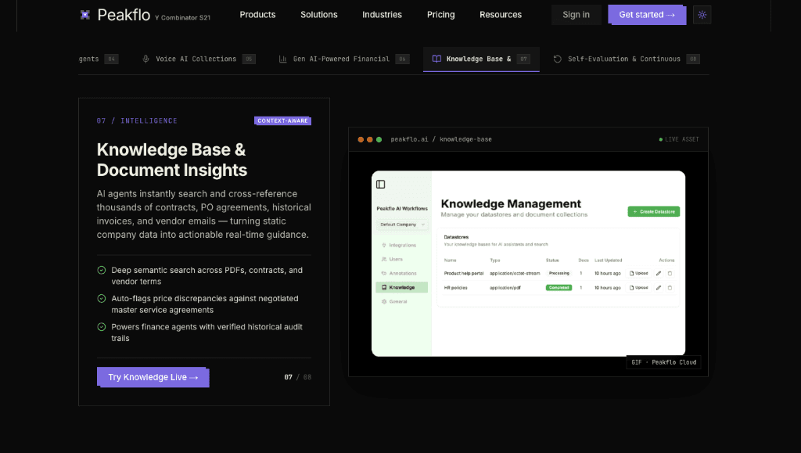Select General in the preview sidebar
Image resolution: width=801 pixels, height=453 pixels.
402,301
